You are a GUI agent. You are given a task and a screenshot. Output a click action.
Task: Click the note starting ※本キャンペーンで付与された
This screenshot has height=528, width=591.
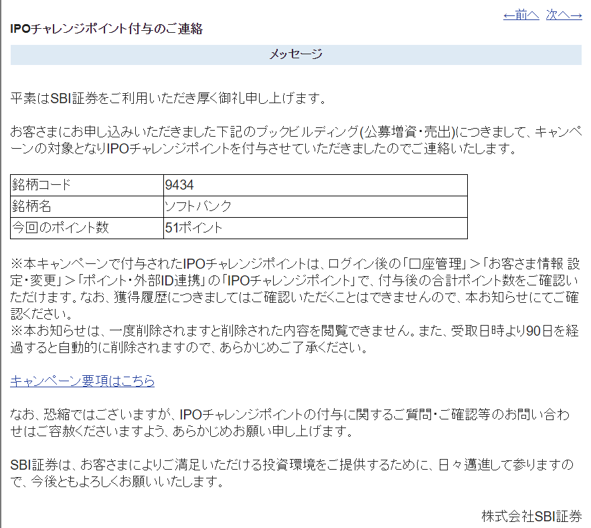(294, 289)
